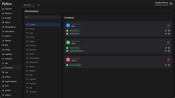Image resolution: width=175 pixels, height=98 pixels.
Task: Remove Sheriff Senior Deputy from Write
Action: pos(169,51)
